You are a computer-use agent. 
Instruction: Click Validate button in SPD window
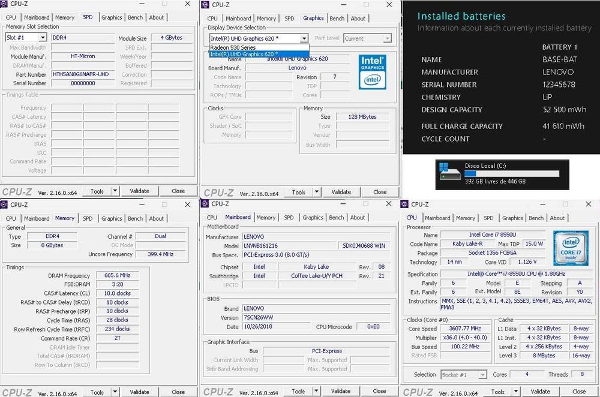[x=139, y=191]
